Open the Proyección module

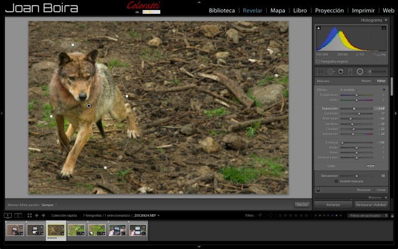[329, 11]
